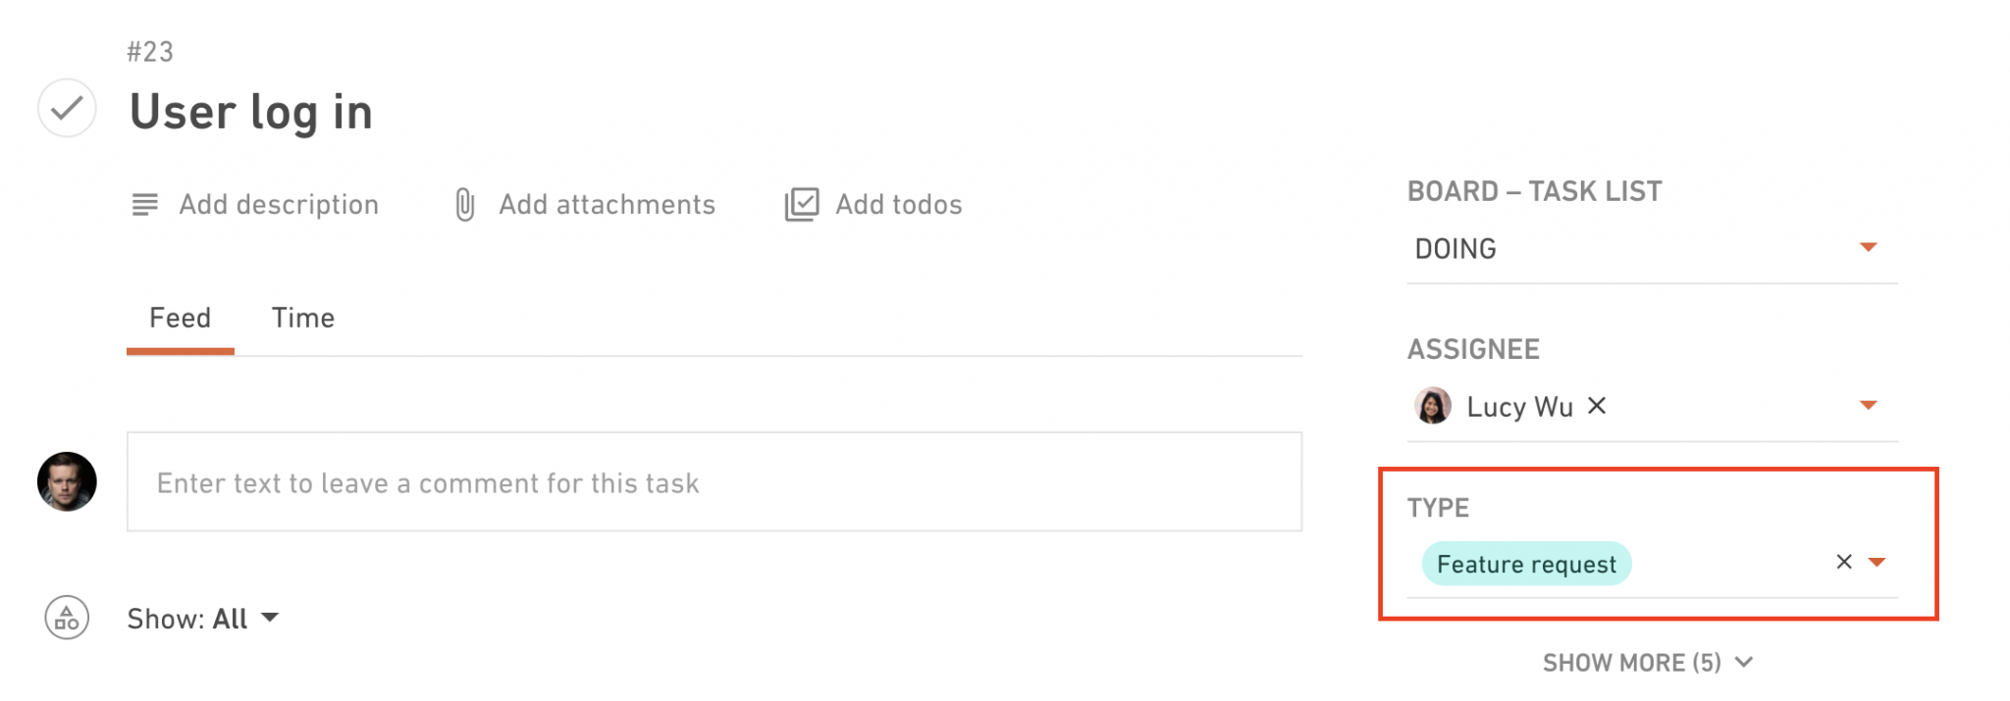Click the paperclip attachments icon
Image resolution: width=2010 pixels, height=701 pixels.
(x=465, y=205)
